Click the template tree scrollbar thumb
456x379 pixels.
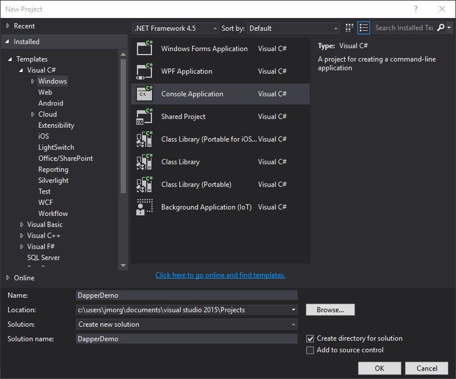124,126
